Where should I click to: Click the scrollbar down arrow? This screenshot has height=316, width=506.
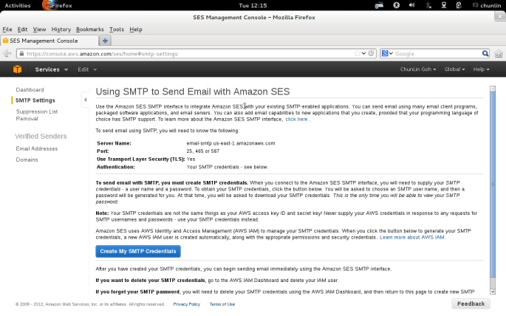click(493, 292)
